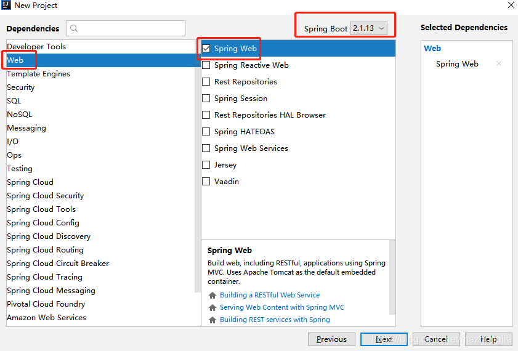
Task: Select the Security category
Action: click(x=101, y=87)
